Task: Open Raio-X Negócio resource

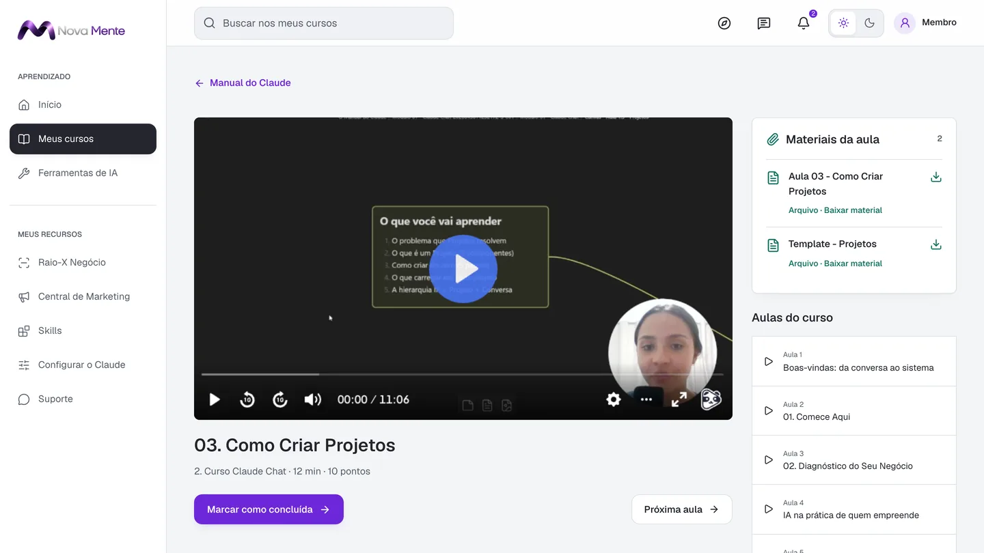Action: tap(83, 262)
